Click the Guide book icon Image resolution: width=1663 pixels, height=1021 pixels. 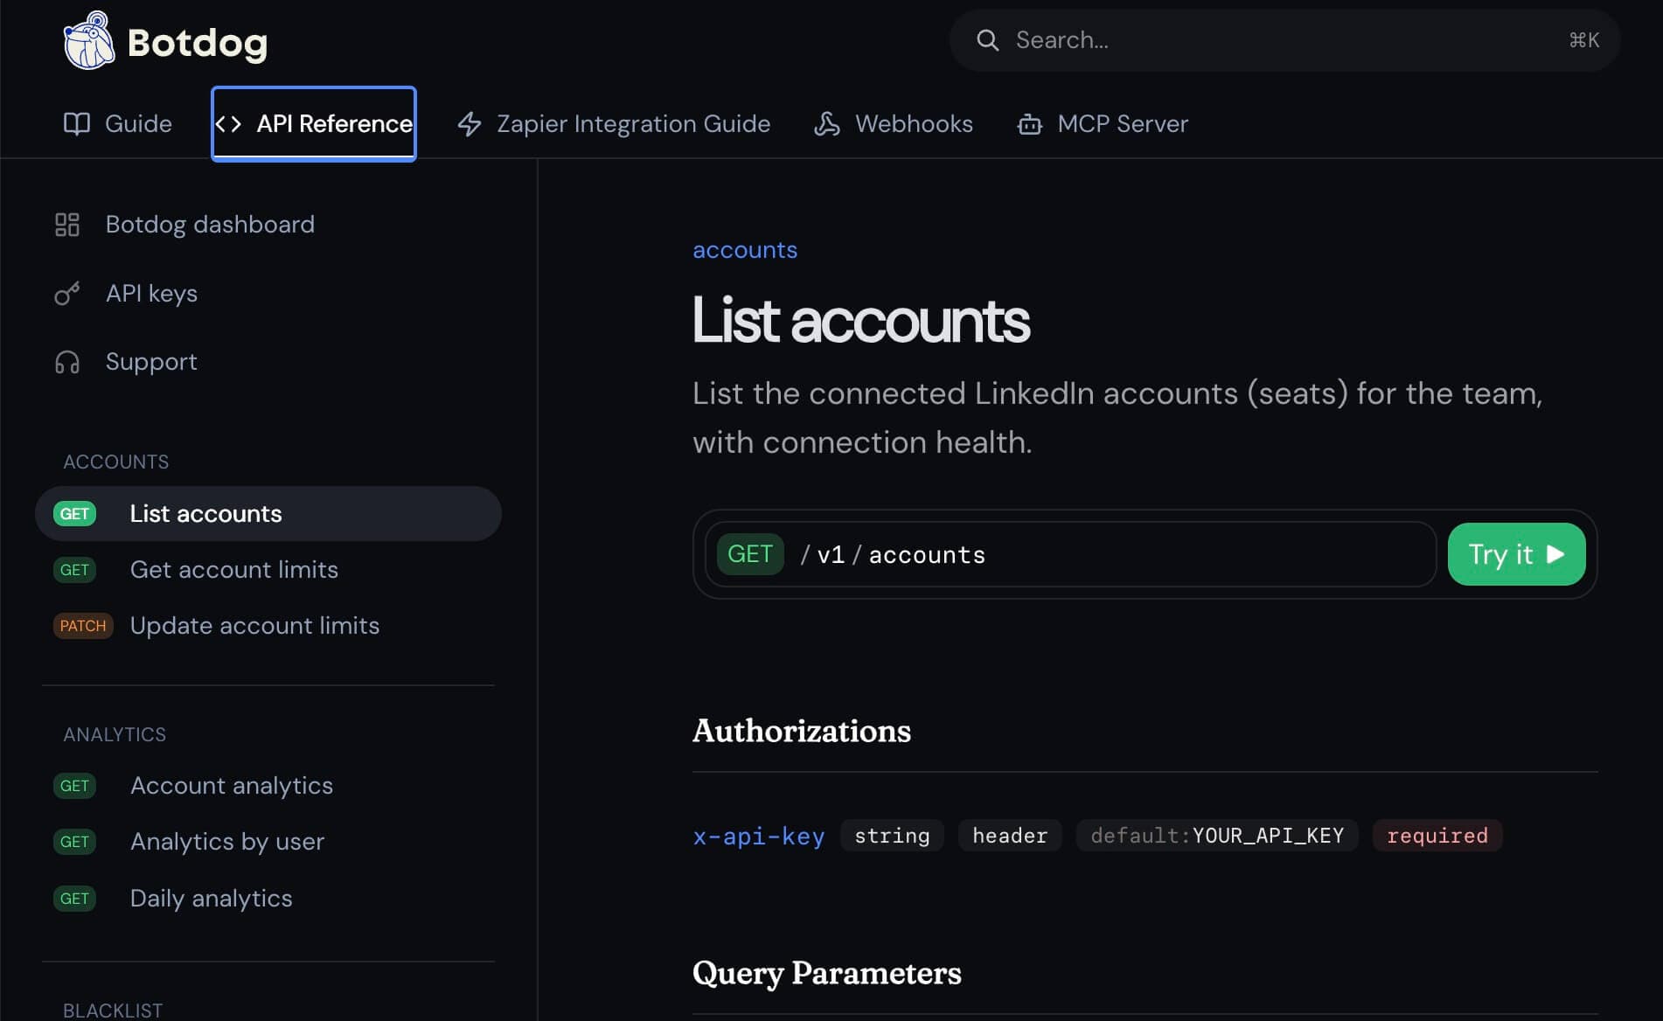click(x=77, y=124)
